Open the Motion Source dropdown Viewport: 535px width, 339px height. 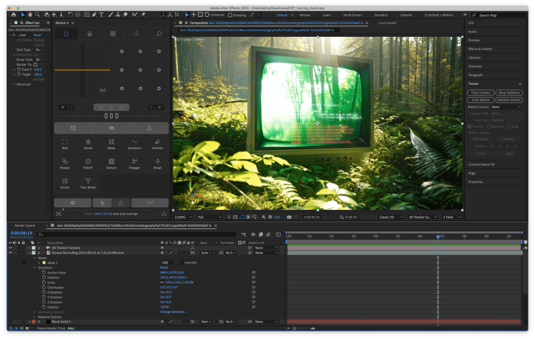tap(506, 107)
